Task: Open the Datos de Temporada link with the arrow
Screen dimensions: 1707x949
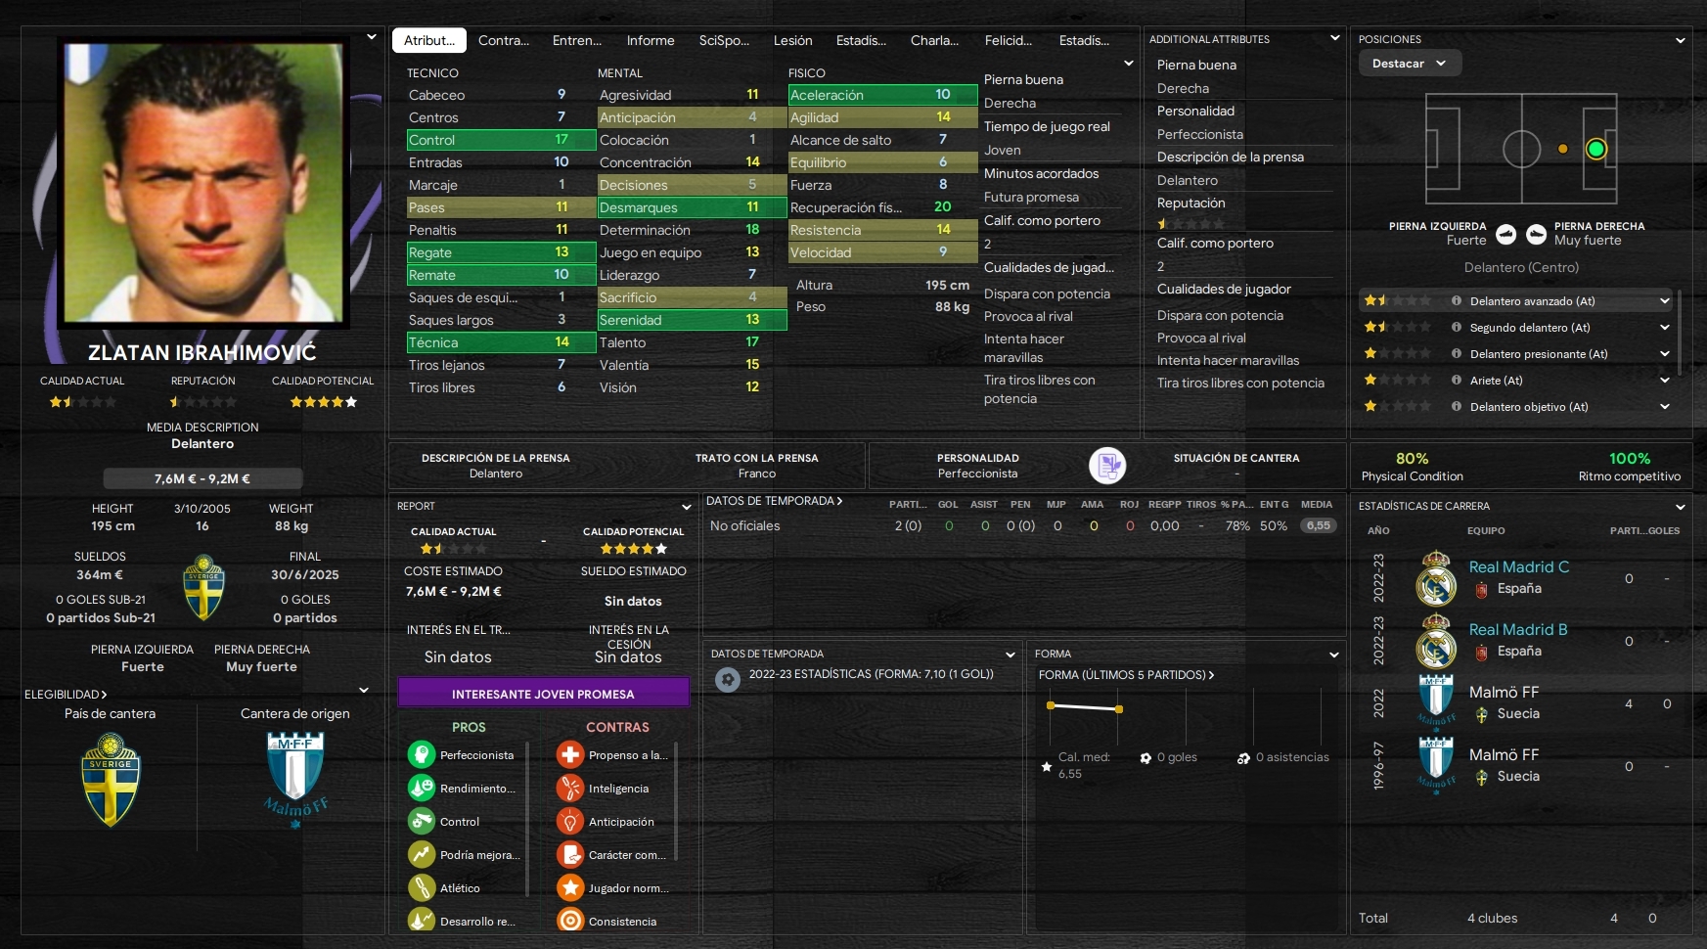Action: (774, 501)
